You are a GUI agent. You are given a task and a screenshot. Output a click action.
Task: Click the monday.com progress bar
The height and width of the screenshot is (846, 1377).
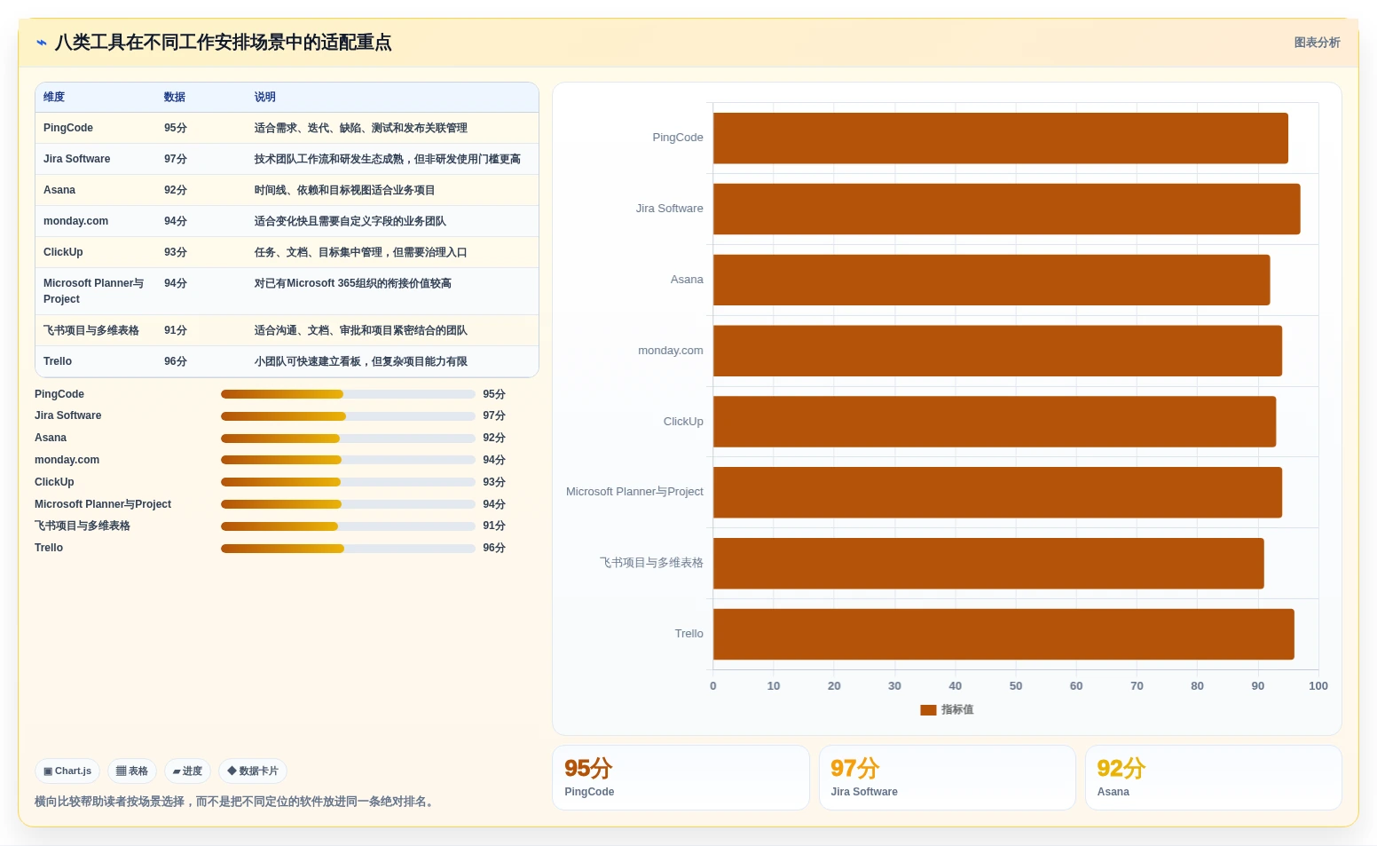point(348,460)
